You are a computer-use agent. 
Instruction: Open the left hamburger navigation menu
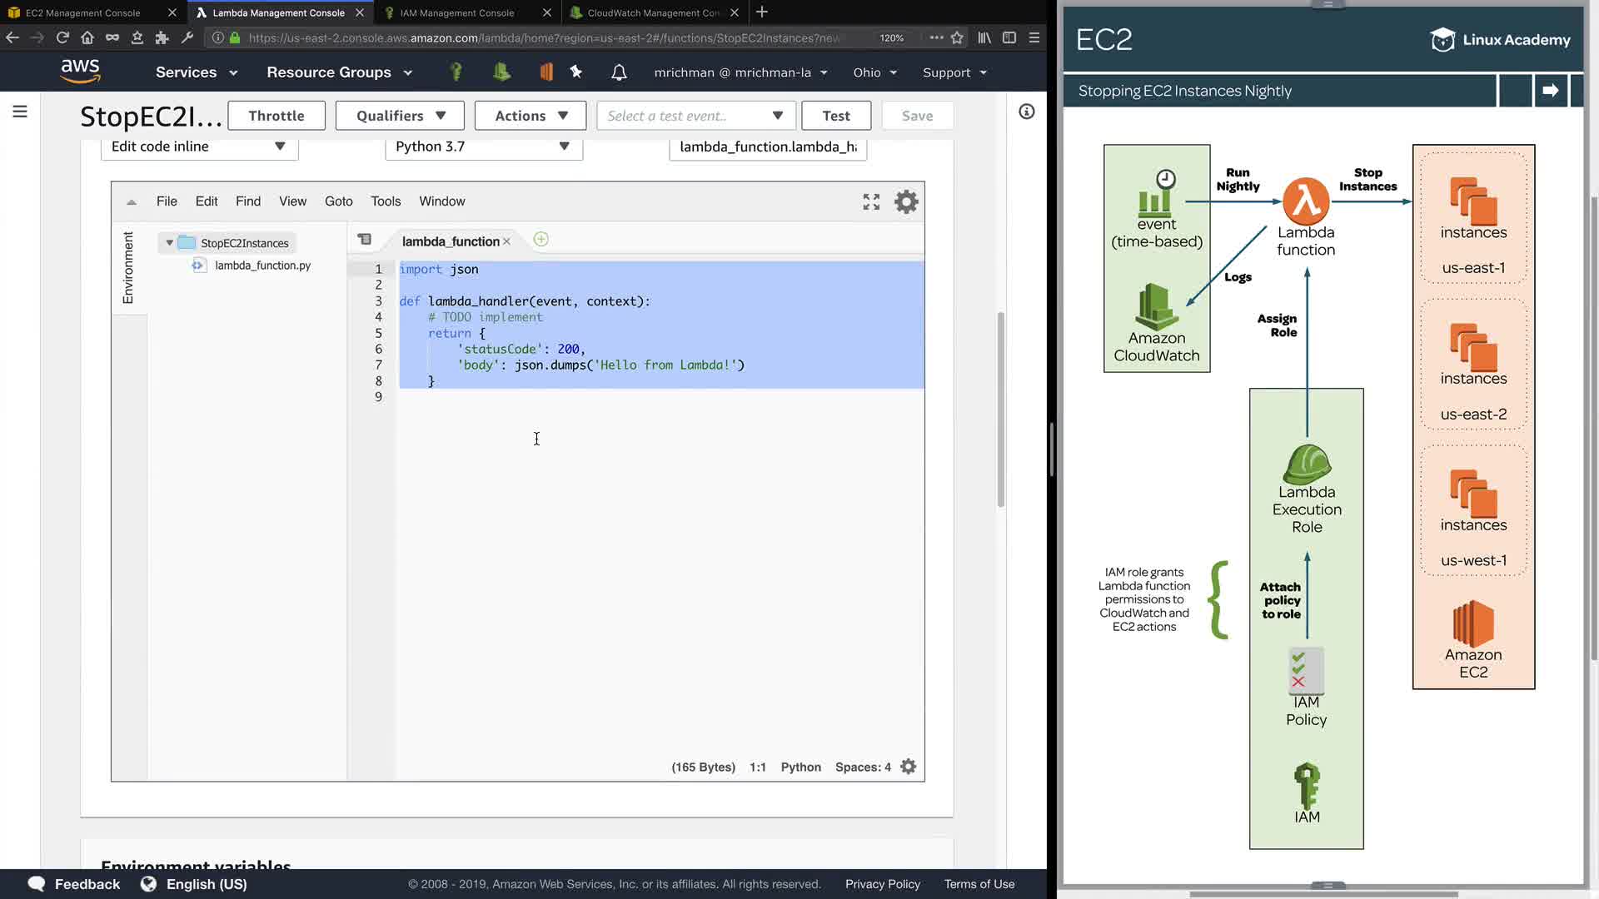[20, 112]
